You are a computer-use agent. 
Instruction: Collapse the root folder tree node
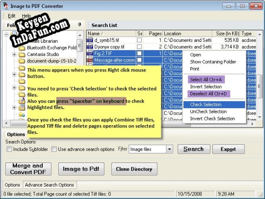point(6,34)
